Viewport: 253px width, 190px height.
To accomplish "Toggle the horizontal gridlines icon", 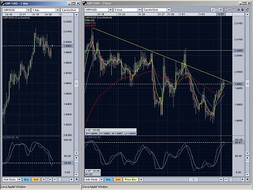I will (230, 10).
